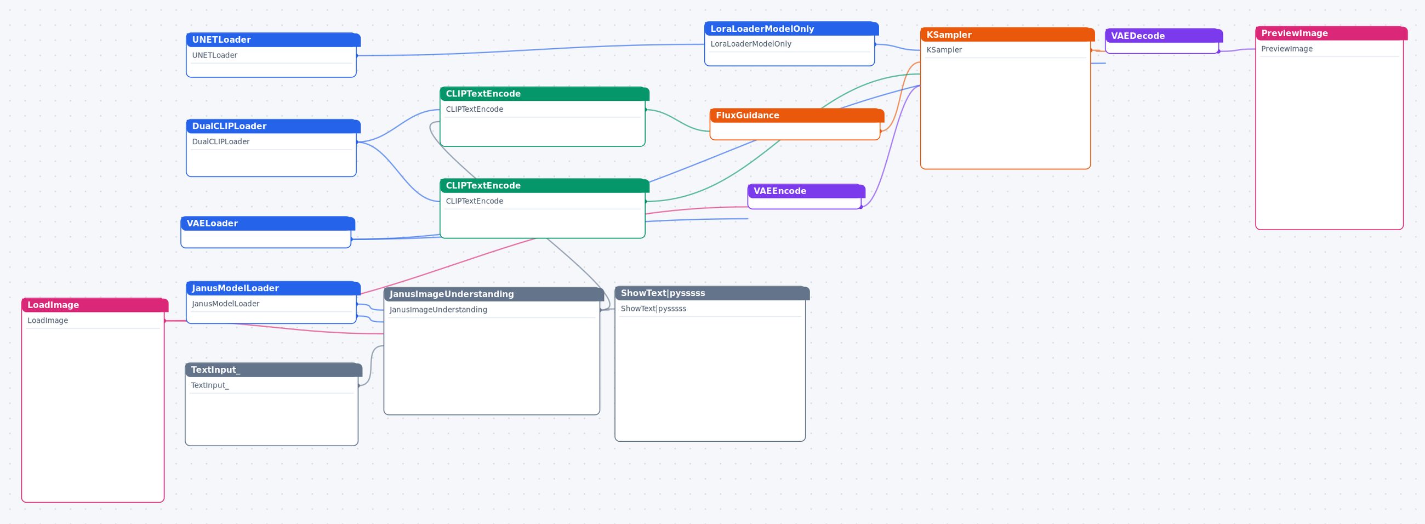Image resolution: width=1425 pixels, height=524 pixels.
Task: Select the VAEEncode node
Action: (806, 196)
